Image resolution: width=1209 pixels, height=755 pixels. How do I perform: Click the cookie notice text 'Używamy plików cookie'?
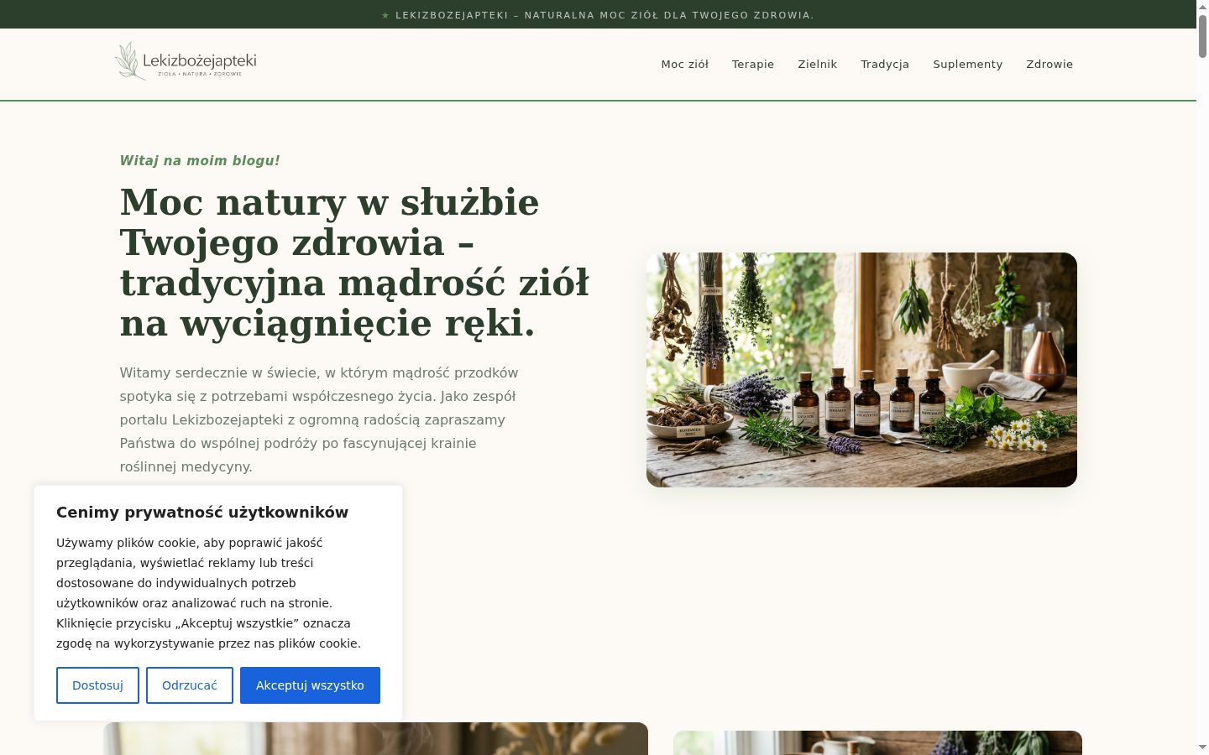pos(209,593)
